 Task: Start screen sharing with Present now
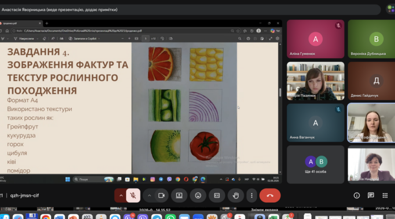(x=179, y=195)
